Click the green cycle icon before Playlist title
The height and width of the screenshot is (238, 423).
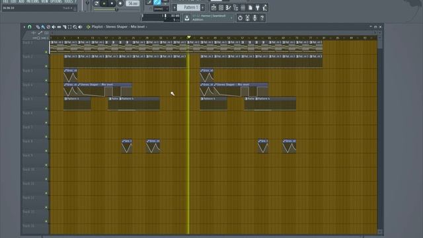coord(88,27)
